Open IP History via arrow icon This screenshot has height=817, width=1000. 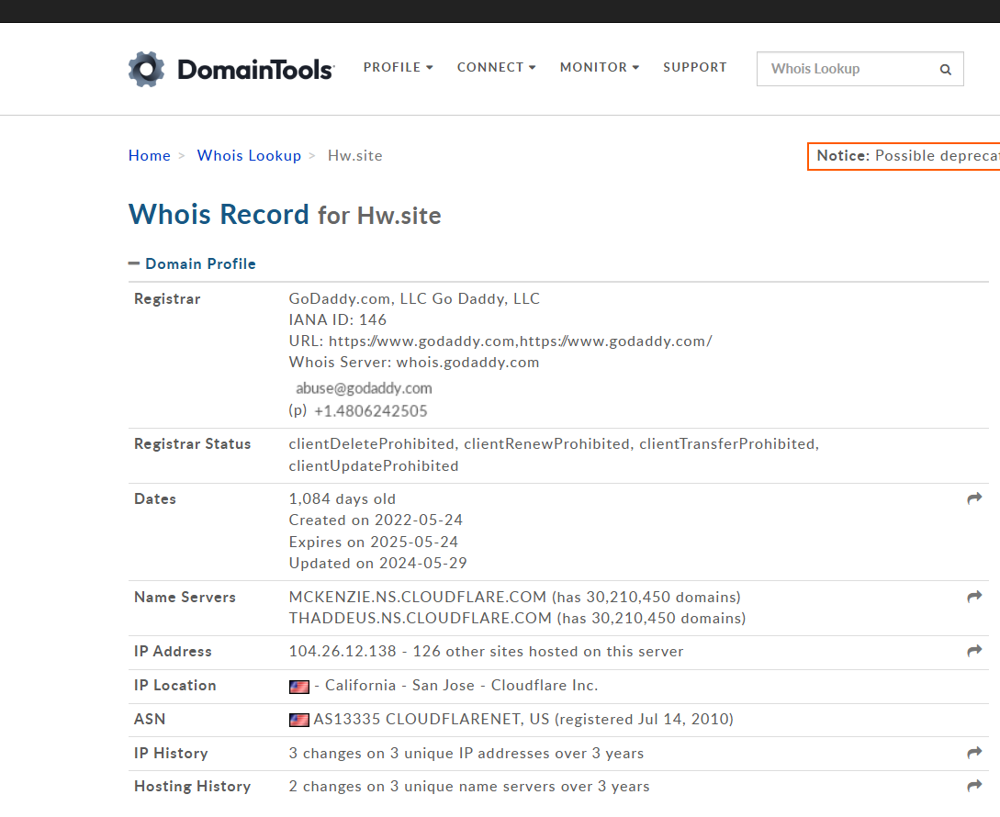[974, 753]
